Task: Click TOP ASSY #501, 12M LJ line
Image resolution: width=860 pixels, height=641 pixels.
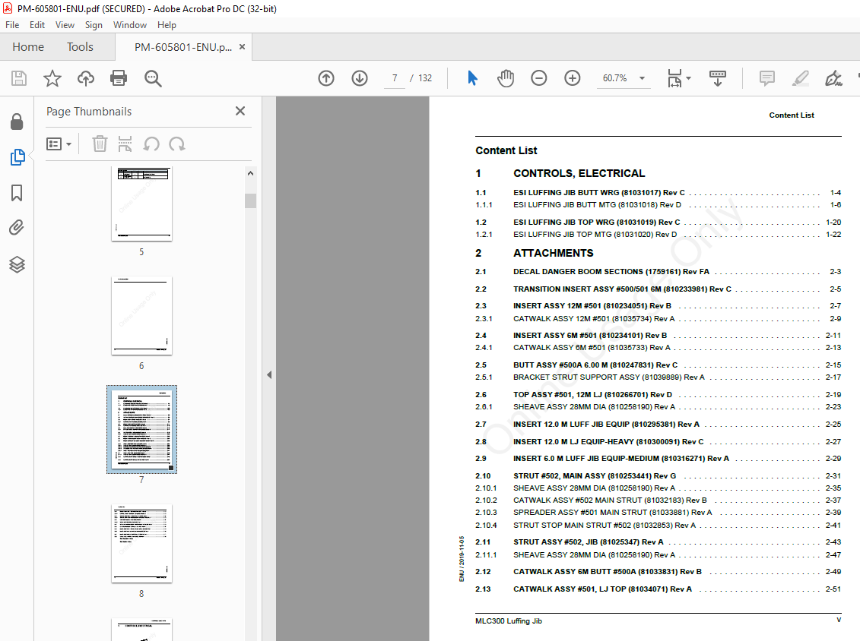Action: click(x=658, y=395)
